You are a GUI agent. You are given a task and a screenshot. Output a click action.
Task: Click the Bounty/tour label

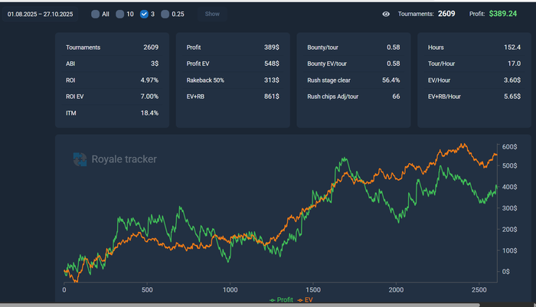pyautogui.click(x=322, y=47)
